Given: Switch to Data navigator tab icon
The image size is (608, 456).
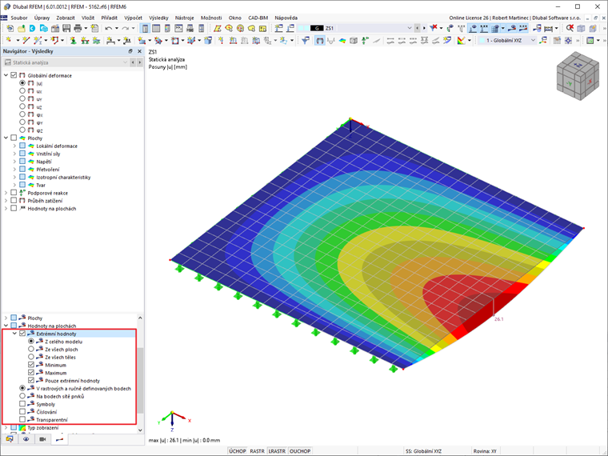Looking at the screenshot, I should (x=10, y=439).
